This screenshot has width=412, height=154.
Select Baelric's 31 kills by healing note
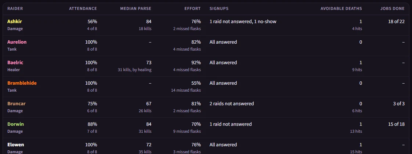pos(135,70)
